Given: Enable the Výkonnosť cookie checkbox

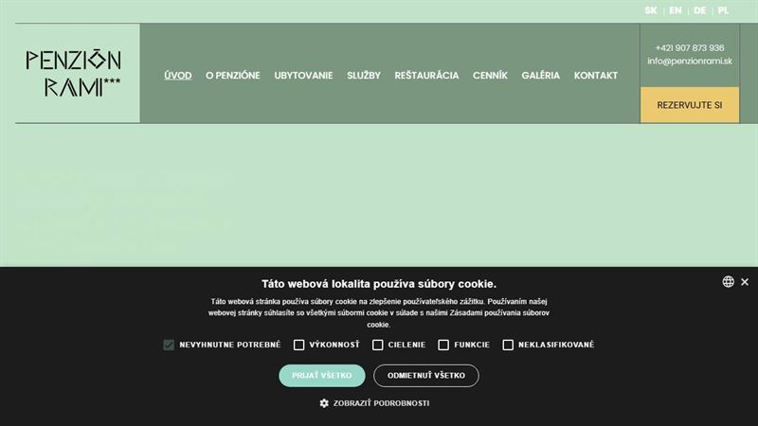Looking at the screenshot, I should 298,345.
